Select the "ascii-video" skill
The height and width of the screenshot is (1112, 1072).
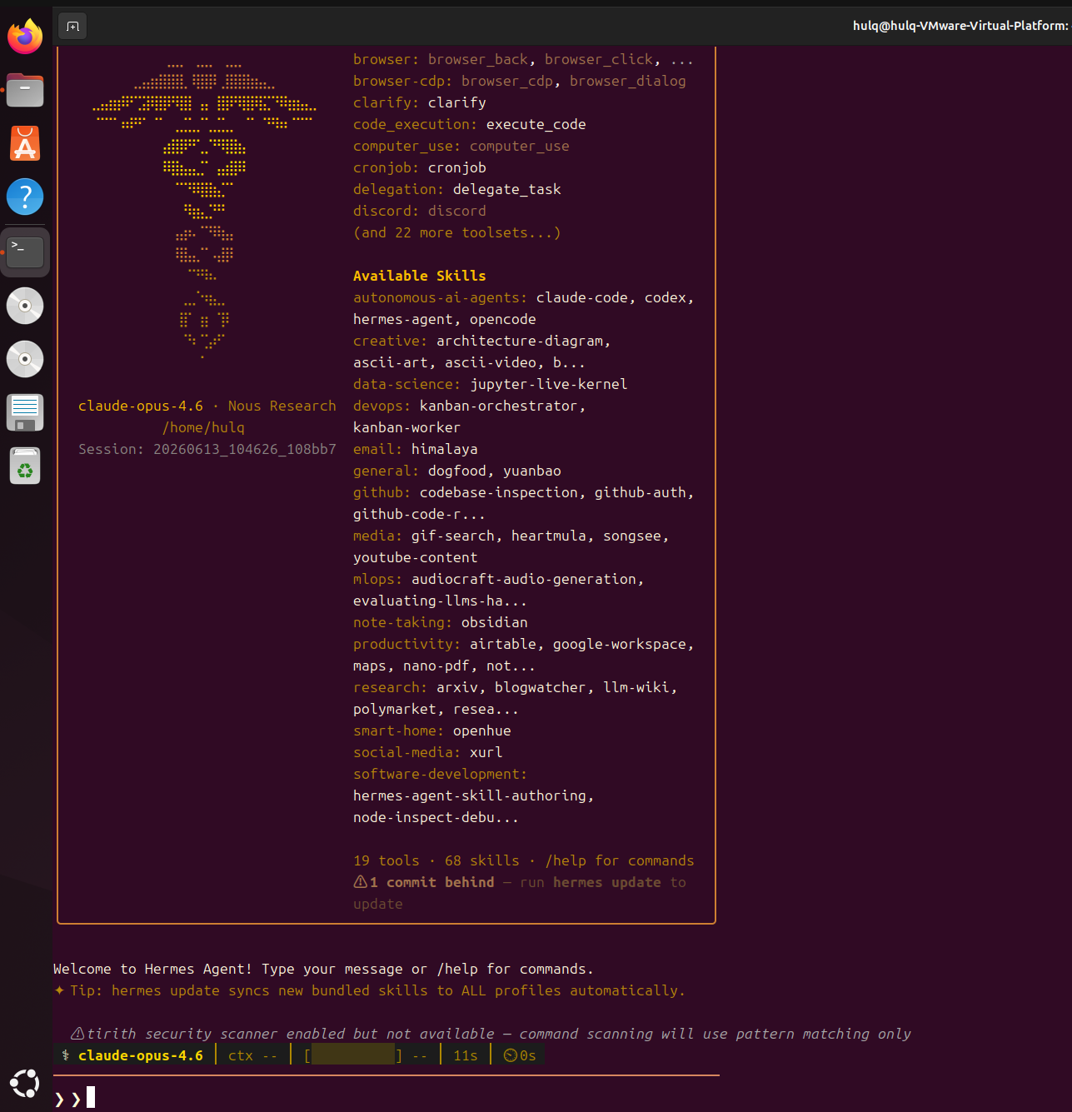tap(491, 362)
